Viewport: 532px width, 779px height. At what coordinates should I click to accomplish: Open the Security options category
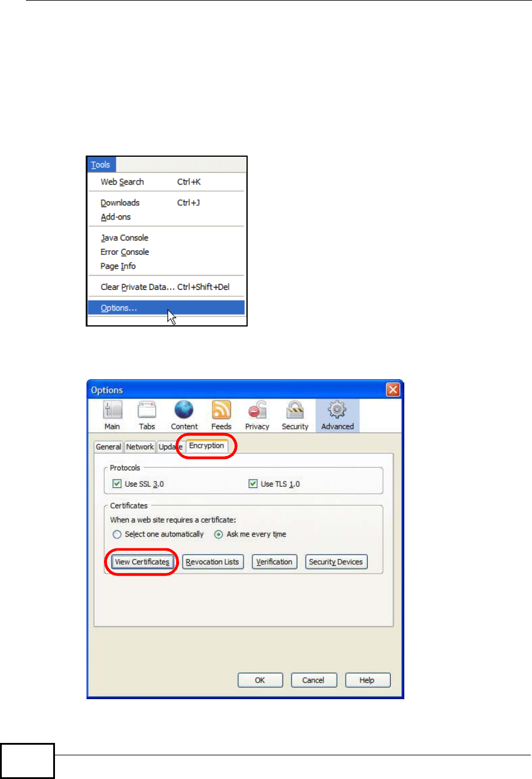pos(295,415)
